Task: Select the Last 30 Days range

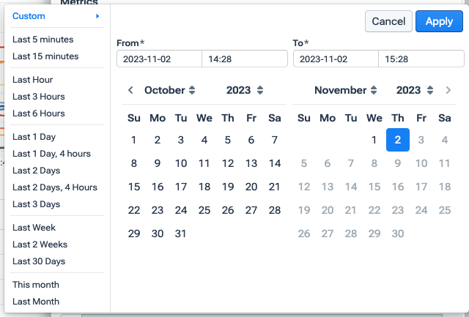Action: coord(39,261)
